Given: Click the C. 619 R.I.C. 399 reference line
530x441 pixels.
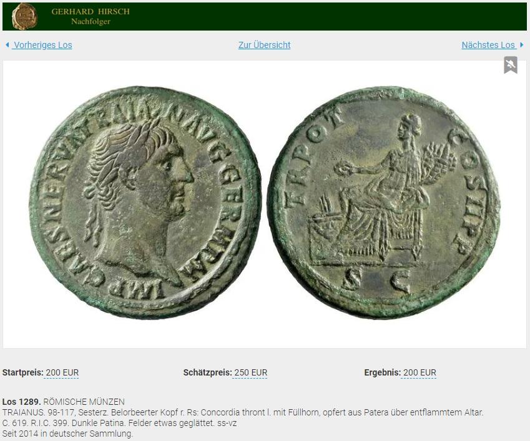Looking at the screenshot, I should coord(119,423).
